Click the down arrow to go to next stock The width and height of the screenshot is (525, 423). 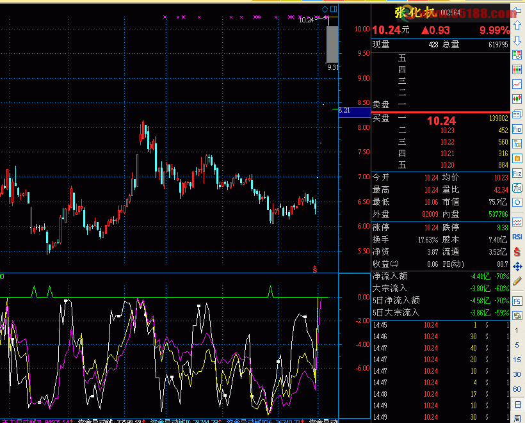point(517,40)
